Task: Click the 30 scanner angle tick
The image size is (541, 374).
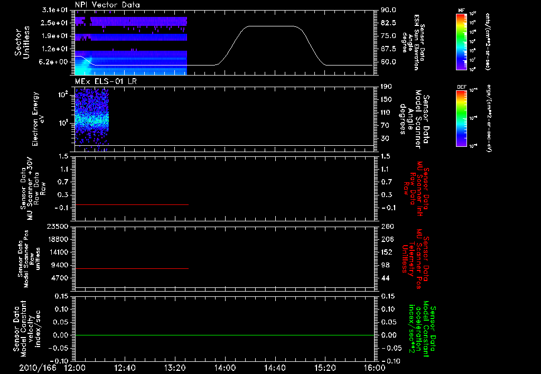Action: point(385,138)
